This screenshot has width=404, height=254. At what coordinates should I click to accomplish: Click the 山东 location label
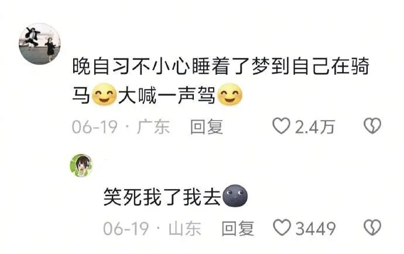tap(185, 228)
